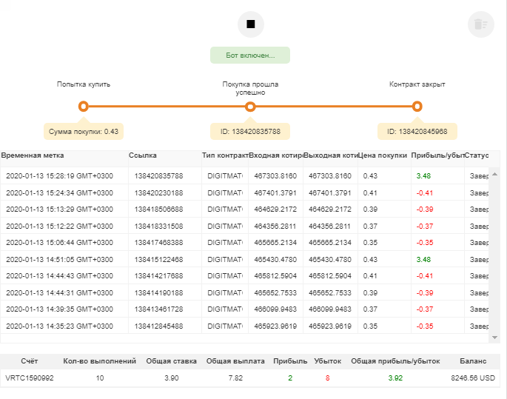Click the 'Сумма покупки: 0.43' bubble
Screen dimensions: 507x399
(84, 131)
